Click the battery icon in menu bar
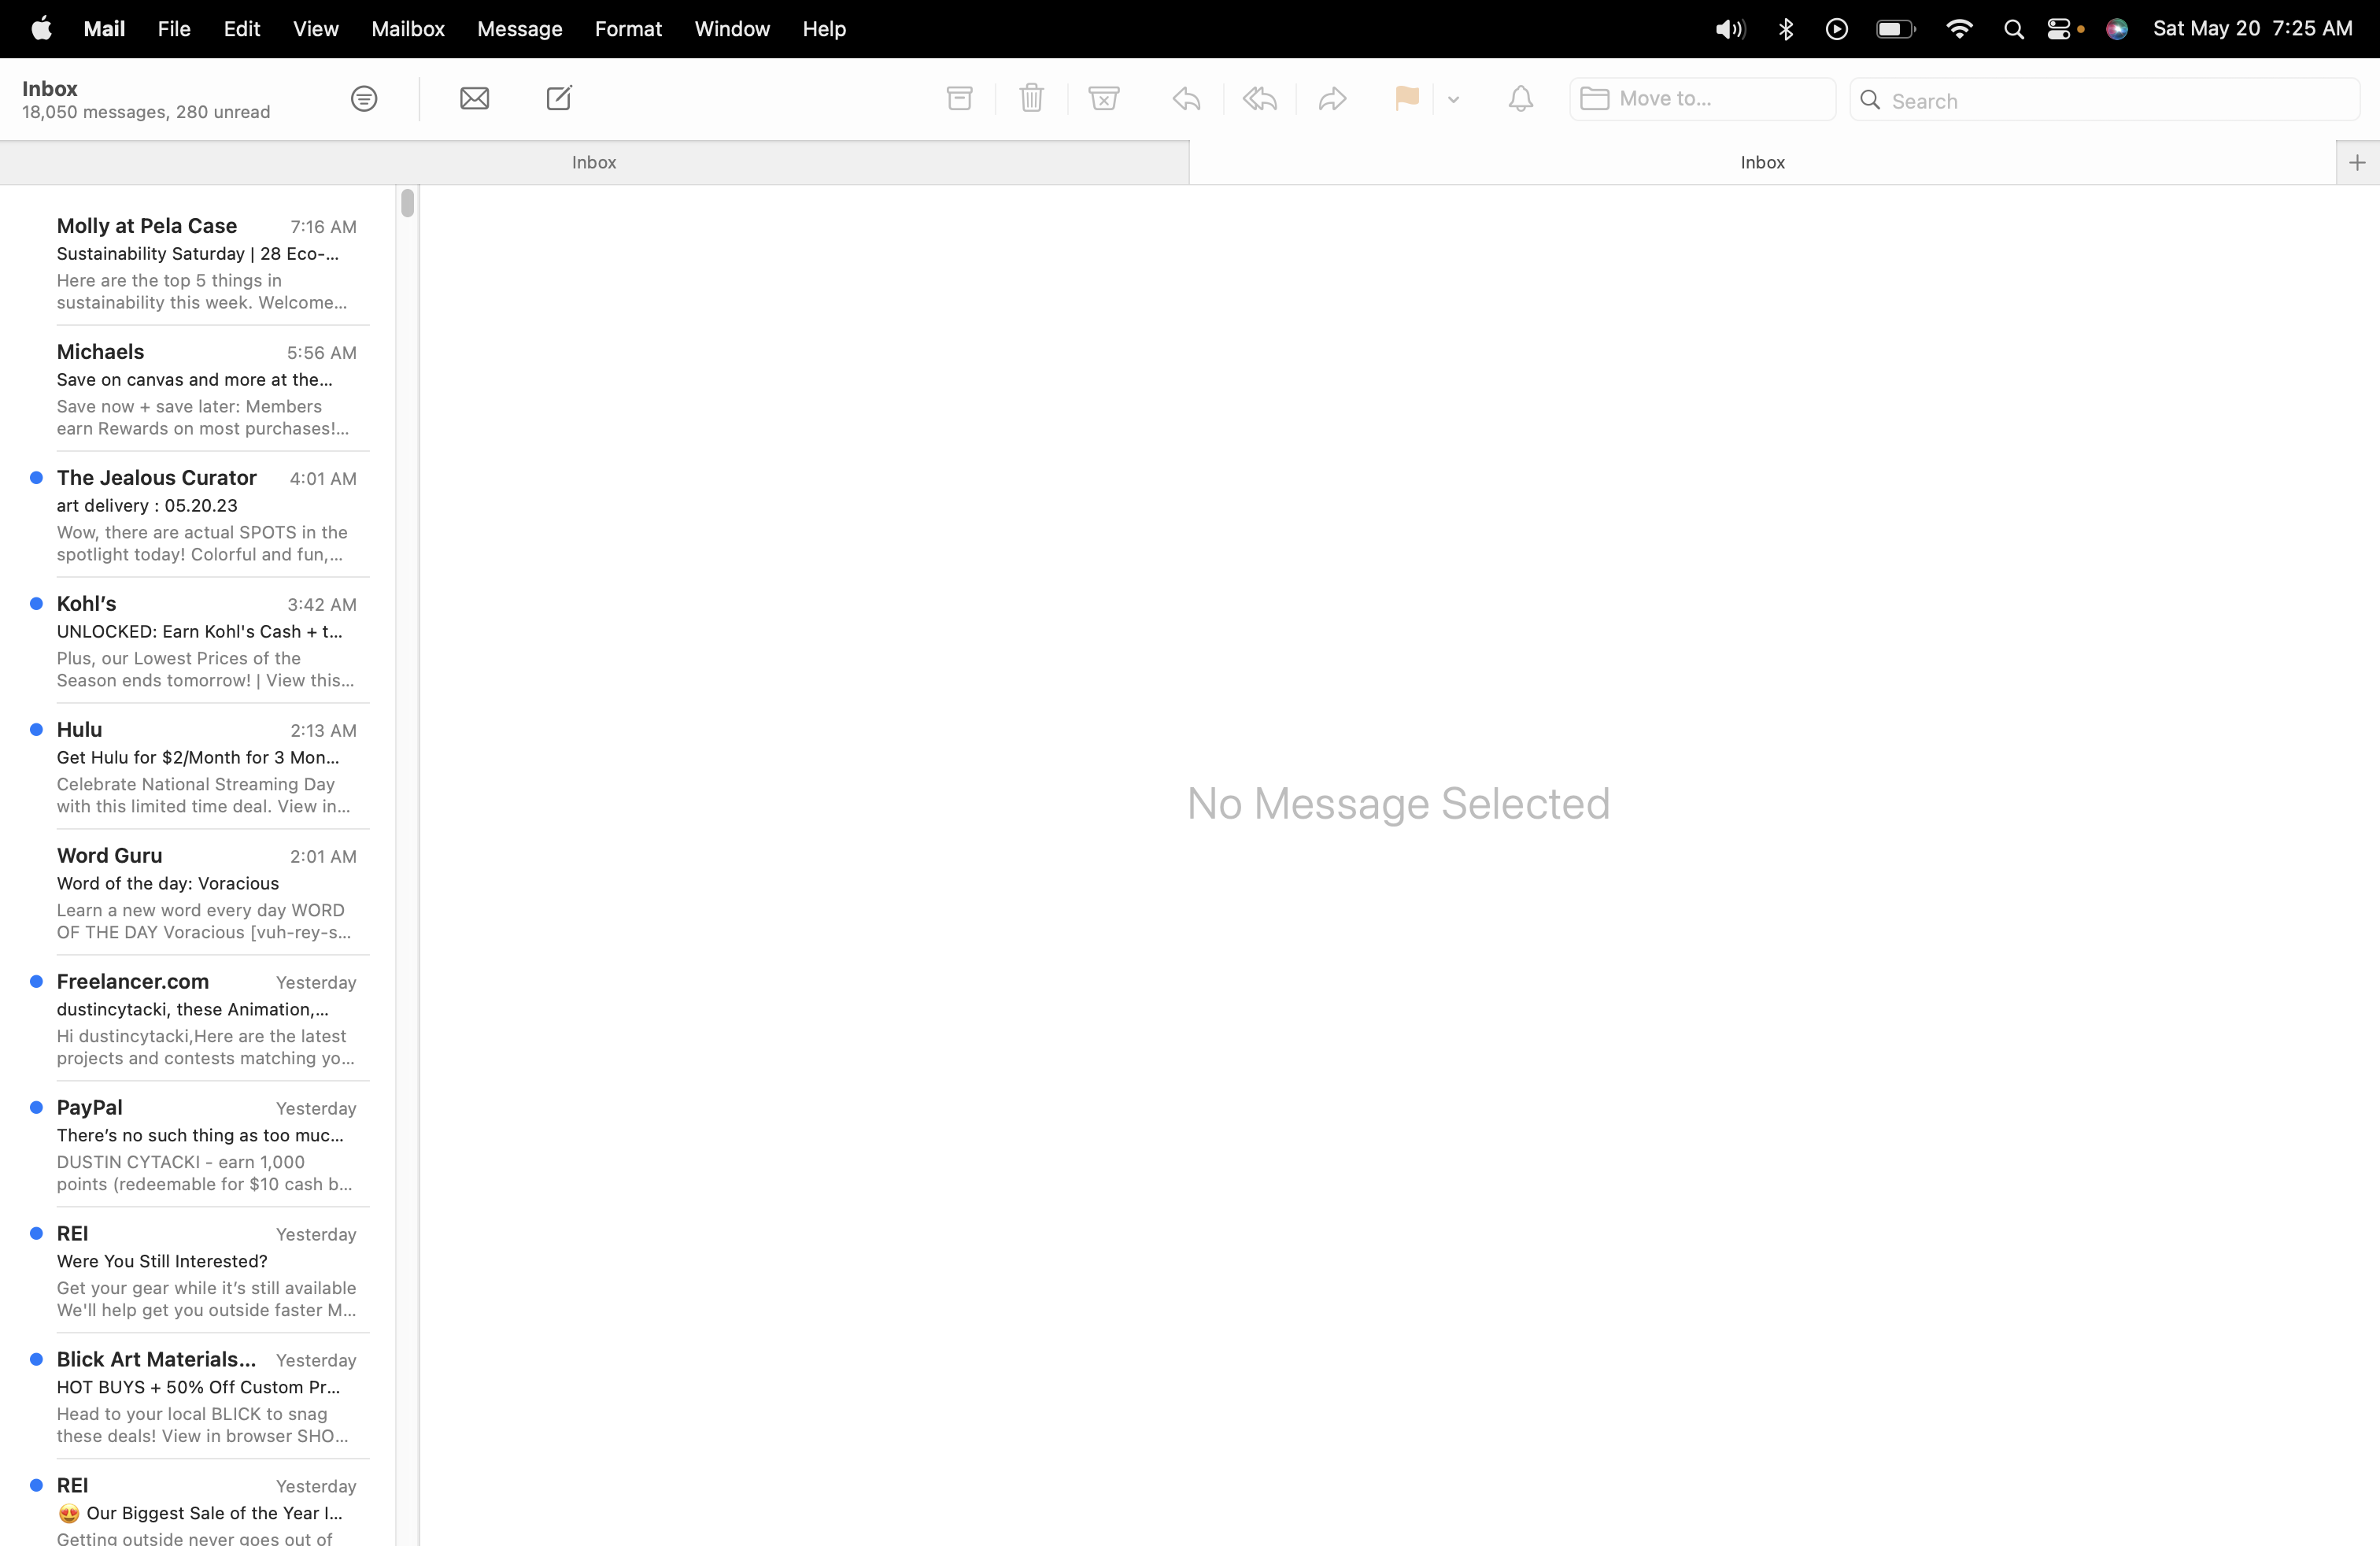Viewport: 2380px width, 1546px height. (1895, 29)
